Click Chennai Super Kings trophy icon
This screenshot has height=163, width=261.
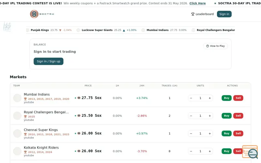coord(25,134)
